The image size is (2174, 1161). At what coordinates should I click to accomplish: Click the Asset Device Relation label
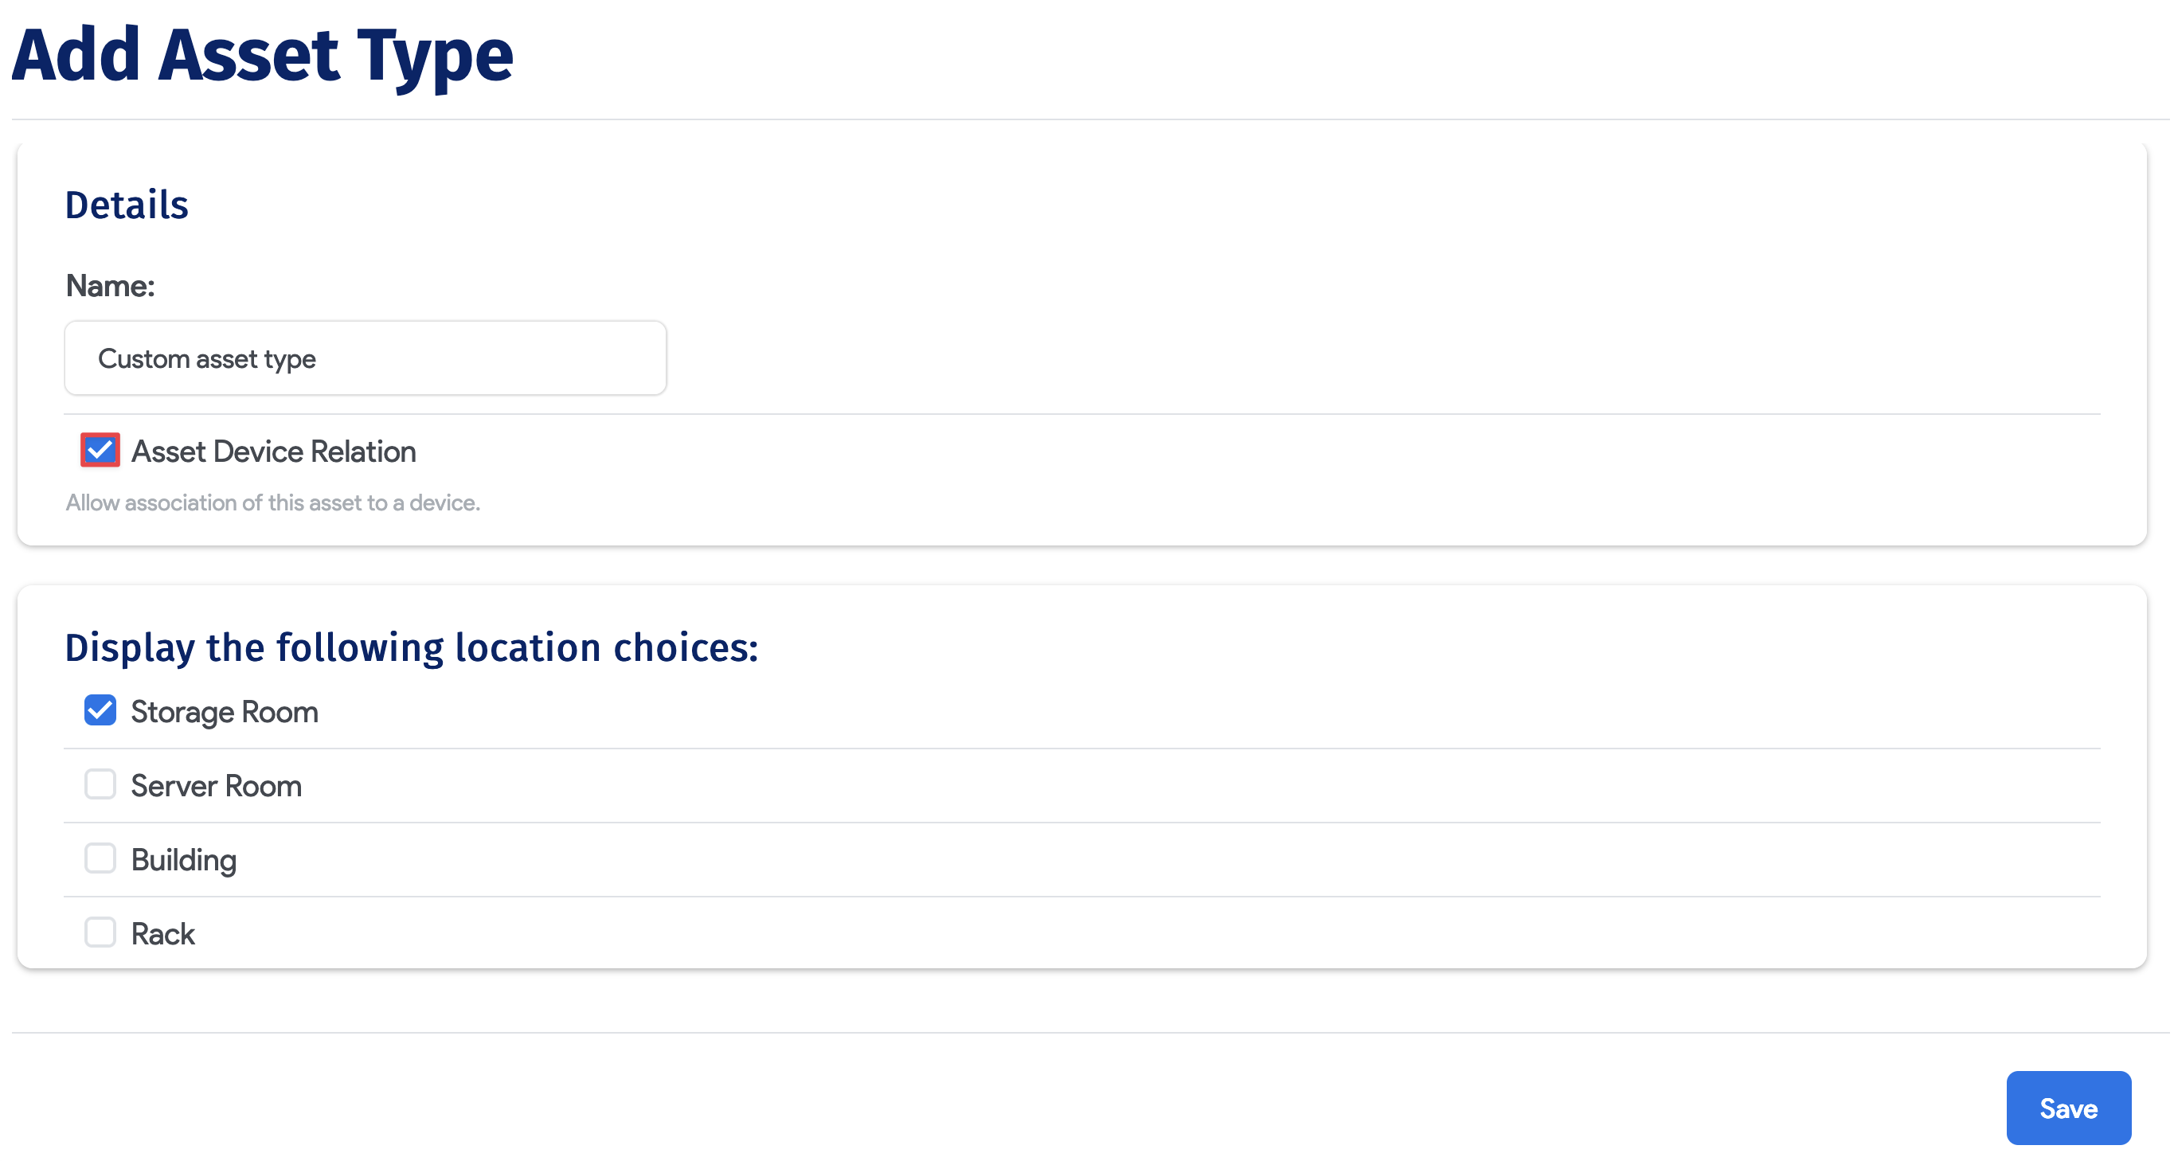(272, 451)
